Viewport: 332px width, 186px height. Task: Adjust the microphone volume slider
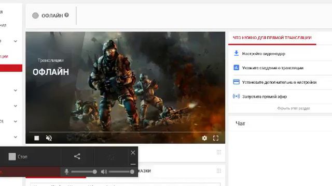click(x=84, y=172)
